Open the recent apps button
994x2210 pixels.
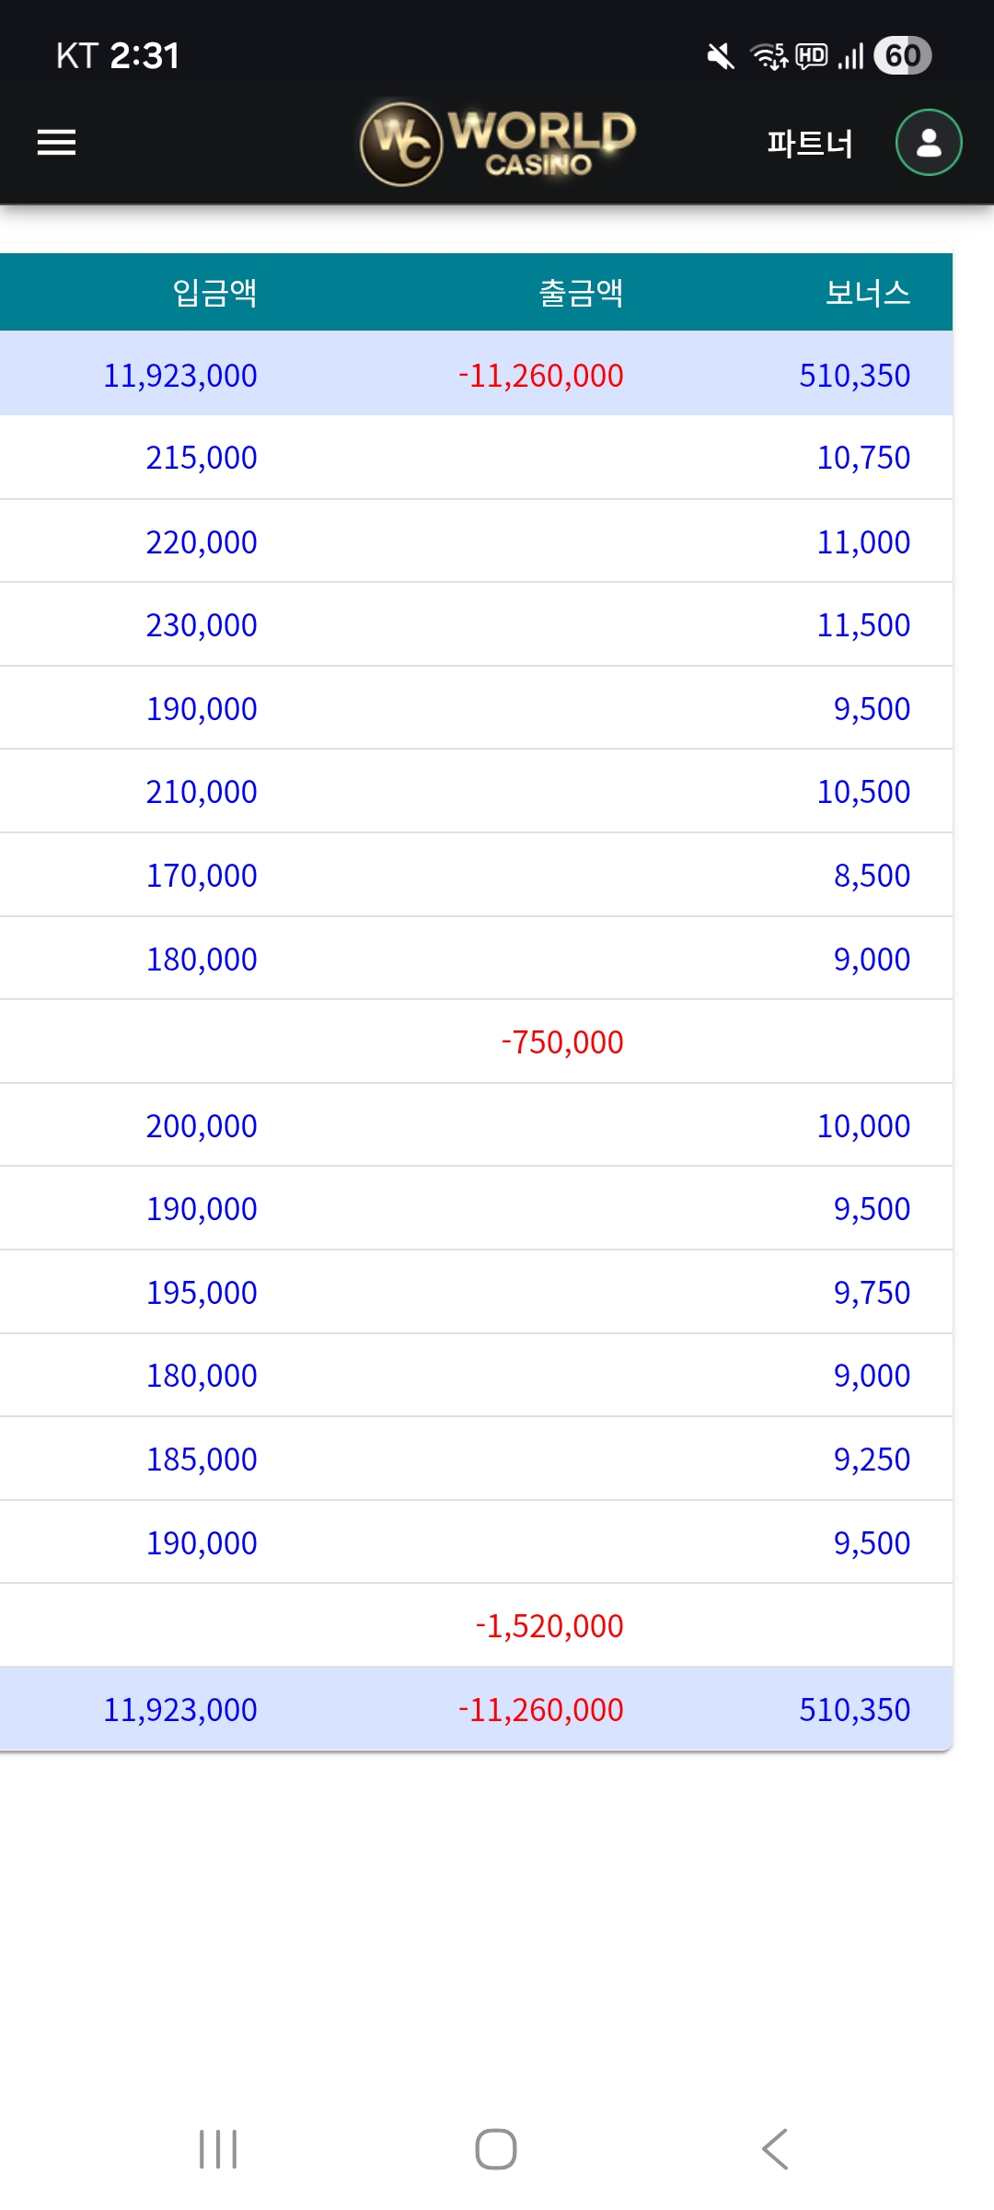[x=218, y=2149]
